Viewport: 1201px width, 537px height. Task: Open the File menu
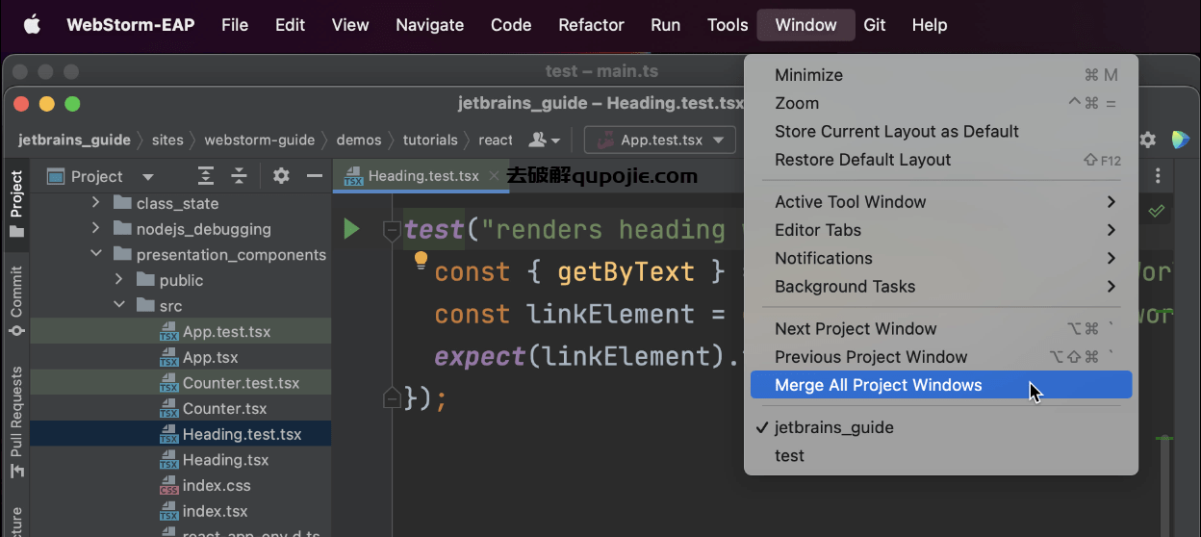(x=235, y=25)
